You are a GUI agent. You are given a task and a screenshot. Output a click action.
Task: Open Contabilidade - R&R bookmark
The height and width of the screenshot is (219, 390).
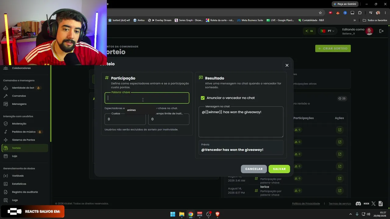pyautogui.click(x=311, y=20)
